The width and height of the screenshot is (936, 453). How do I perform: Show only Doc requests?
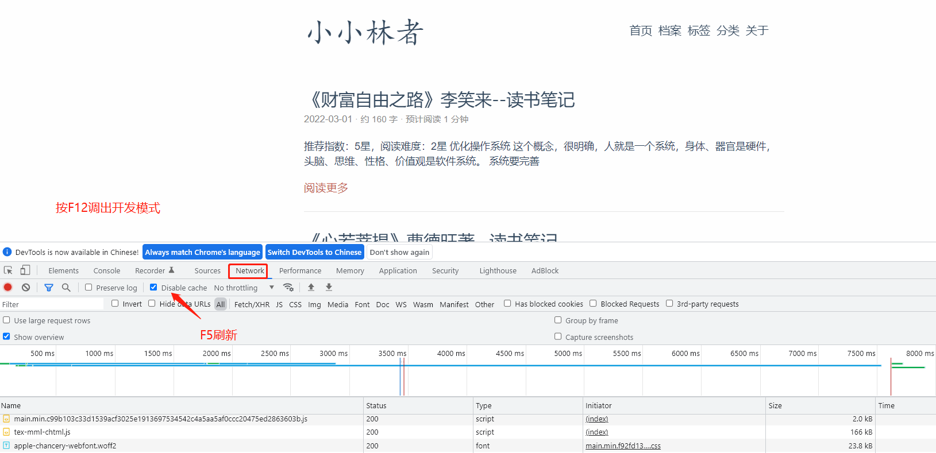(x=383, y=304)
